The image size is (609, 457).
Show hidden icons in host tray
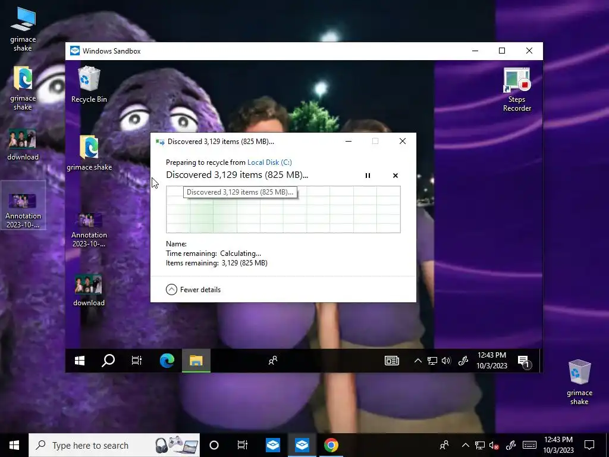coord(465,445)
